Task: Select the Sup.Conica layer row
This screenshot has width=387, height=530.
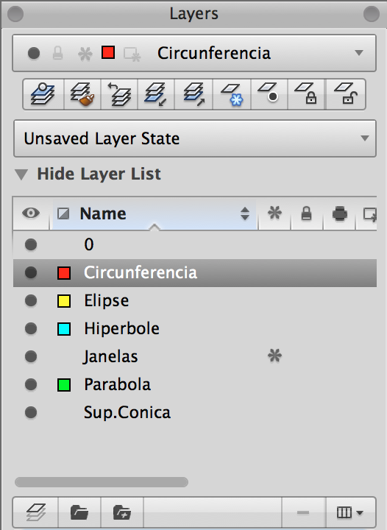Action: 195,412
